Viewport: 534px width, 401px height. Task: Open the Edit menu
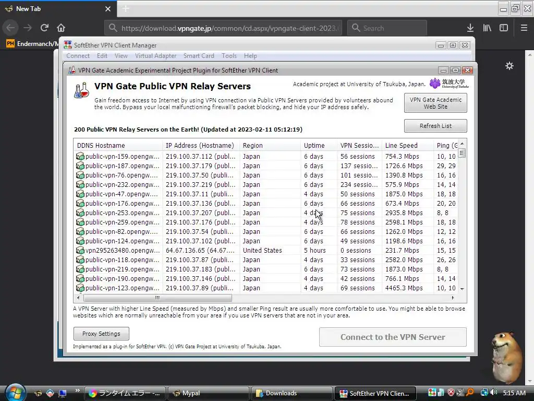[x=102, y=56]
